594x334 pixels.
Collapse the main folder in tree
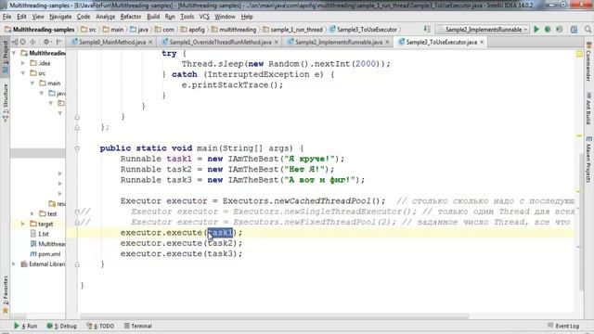[x=32, y=83]
